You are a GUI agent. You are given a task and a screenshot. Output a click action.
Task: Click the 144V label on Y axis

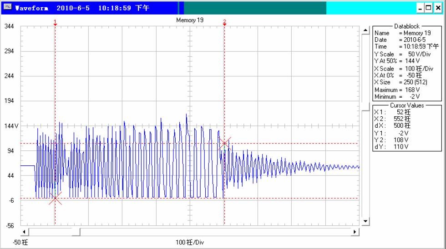click(x=10, y=126)
